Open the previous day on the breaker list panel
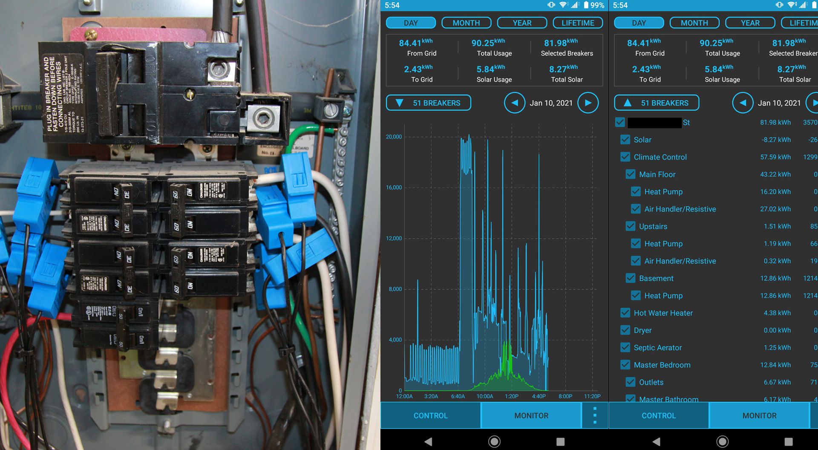Image resolution: width=818 pixels, height=450 pixels. 743,103
